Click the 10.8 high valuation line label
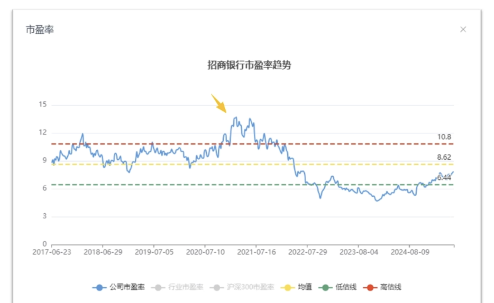Image resolution: width=494 pixels, height=303 pixels. pos(444,137)
